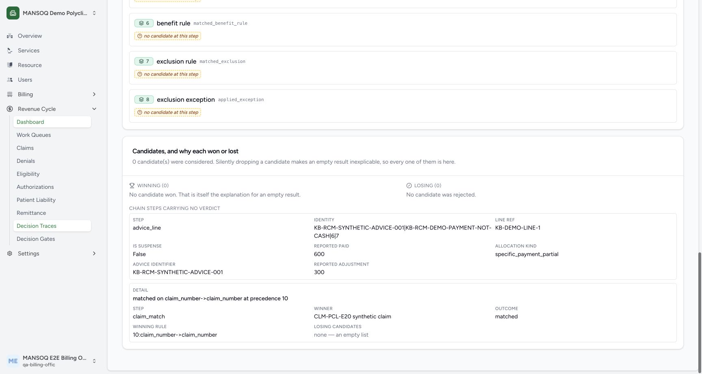Image resolution: width=702 pixels, height=374 pixels.
Task: Expand the Billing submenu chevron
Action: click(94, 94)
